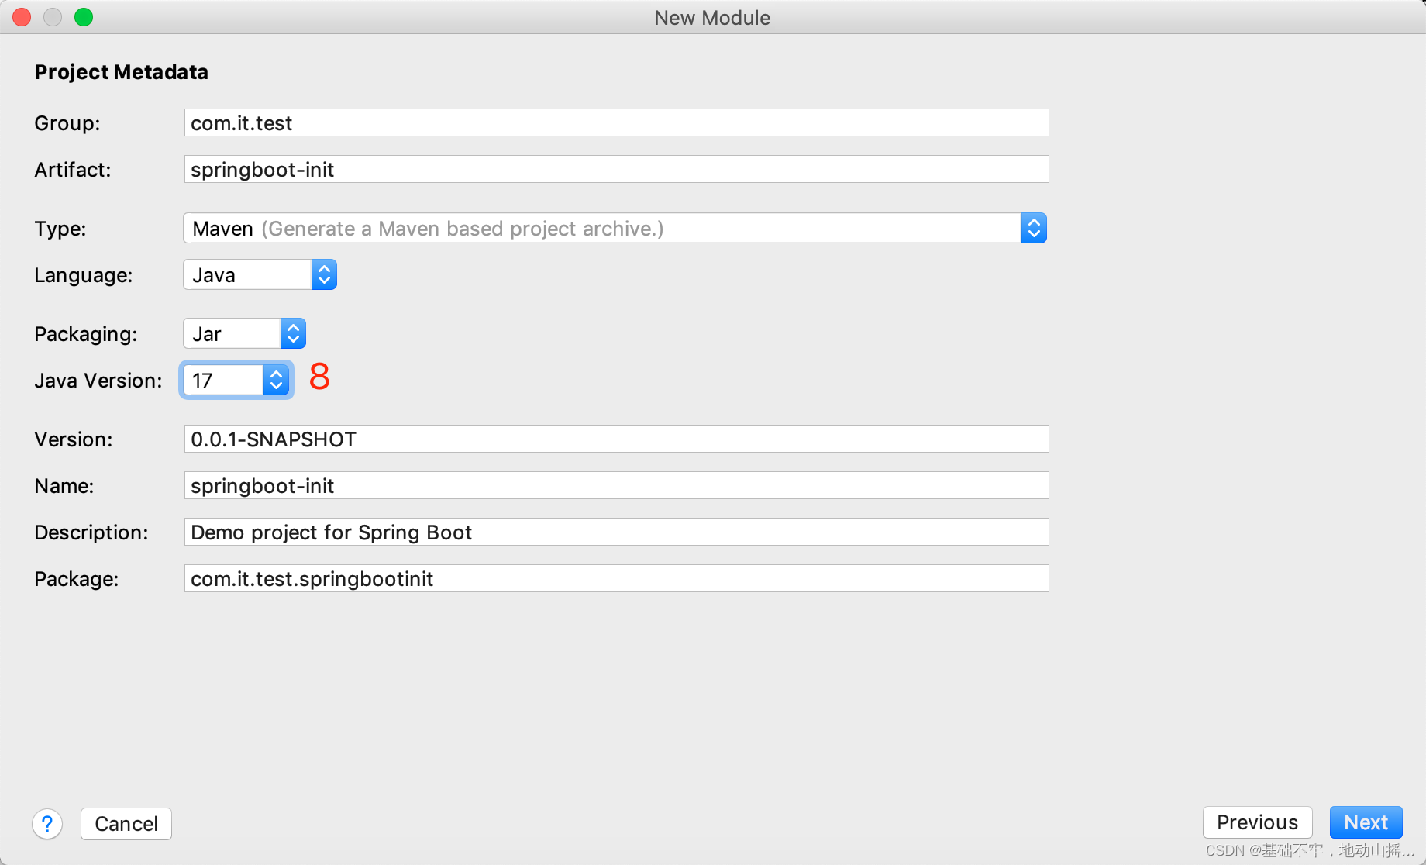Click the gray minimize window button
This screenshot has width=1426, height=865.
point(53,17)
